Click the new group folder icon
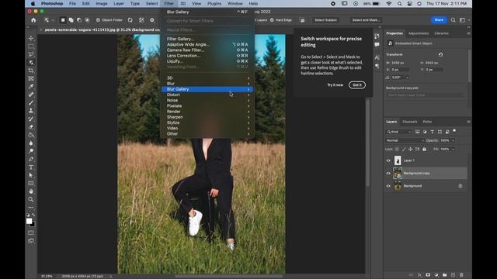This screenshot has height=279, width=497. [445, 275]
